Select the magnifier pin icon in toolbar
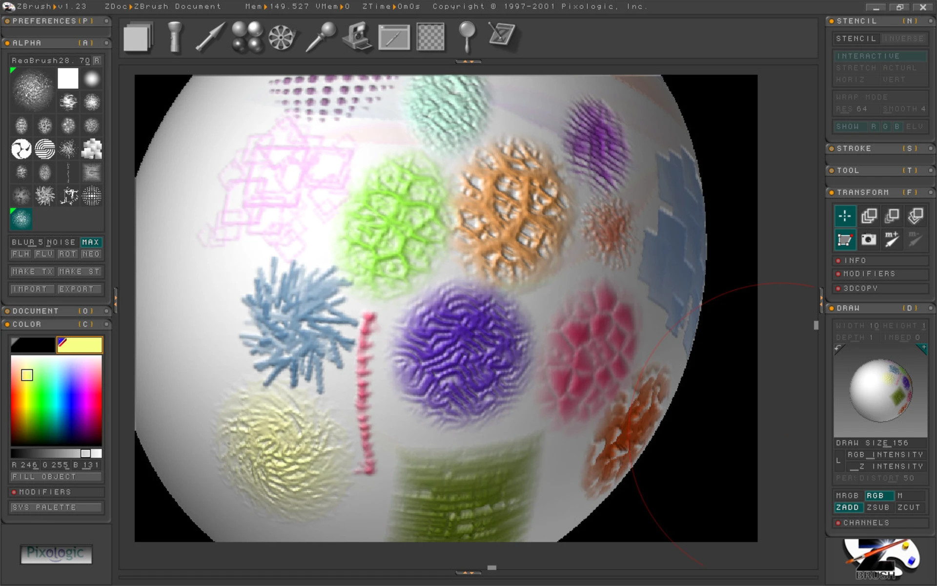 [467, 36]
